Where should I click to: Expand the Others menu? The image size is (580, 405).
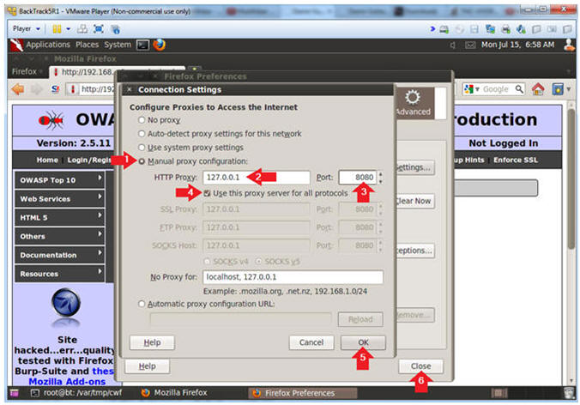60,236
